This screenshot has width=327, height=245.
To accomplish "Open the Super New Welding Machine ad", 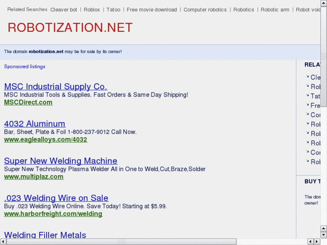I will (x=61, y=161).
